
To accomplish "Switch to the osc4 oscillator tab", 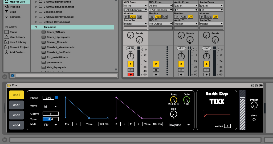I will tap(17, 125).
